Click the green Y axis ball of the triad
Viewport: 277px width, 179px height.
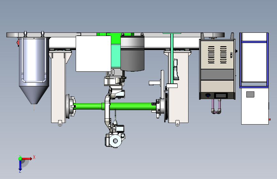[20, 158]
